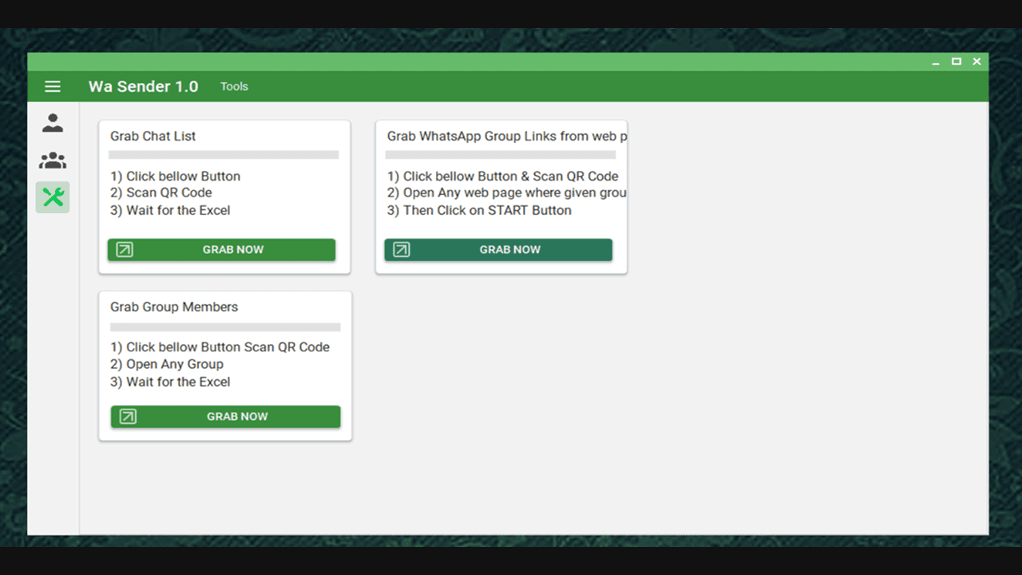Viewport: 1022px width, 575px height.
Task: Select the wrench tools sidebar icon
Action: 53,197
